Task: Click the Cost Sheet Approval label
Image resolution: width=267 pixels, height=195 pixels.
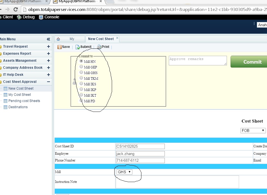Action: [x=20, y=82]
